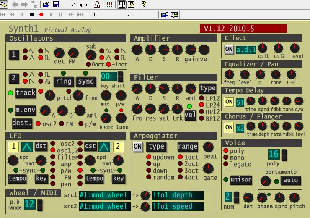Image resolution: width=310 pixels, height=218 pixels.
Task: Jump to start with rewind-to-beginning icon
Action: [3, 14]
